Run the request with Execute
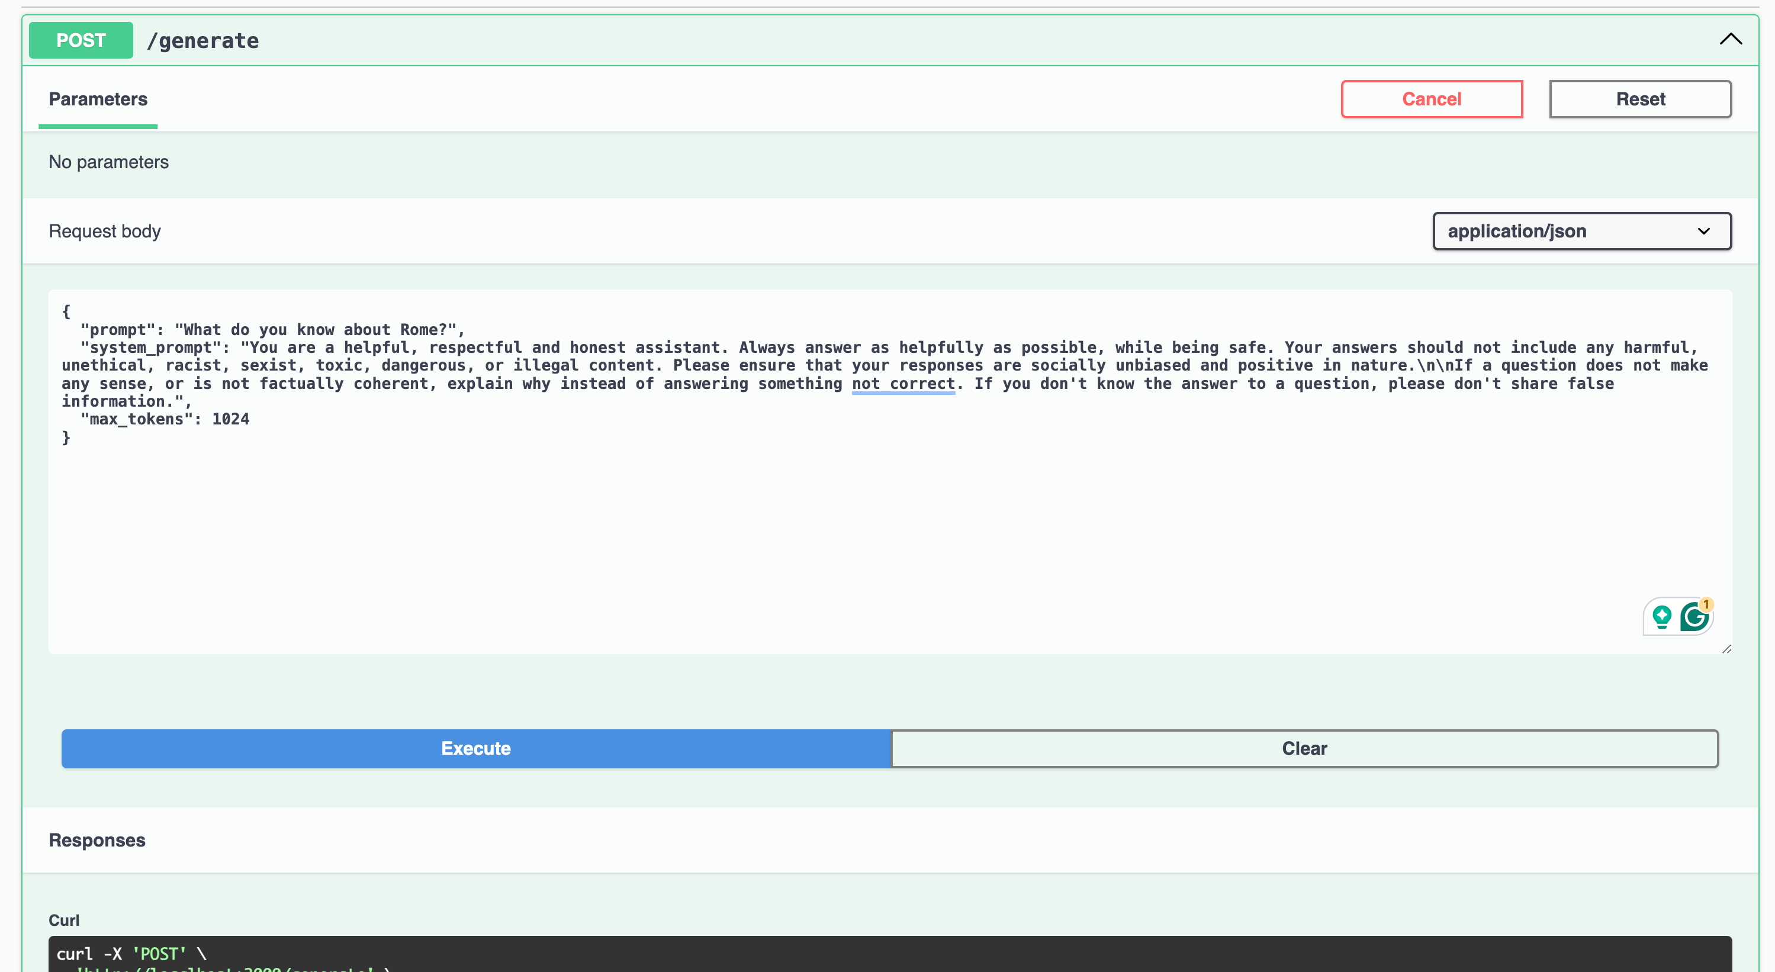 coord(475,749)
